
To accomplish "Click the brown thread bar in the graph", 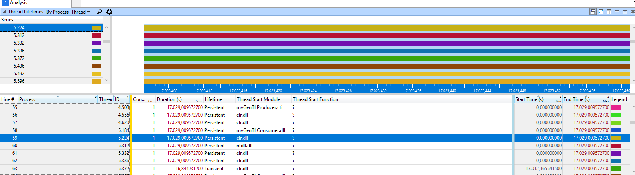I will (387, 66).
